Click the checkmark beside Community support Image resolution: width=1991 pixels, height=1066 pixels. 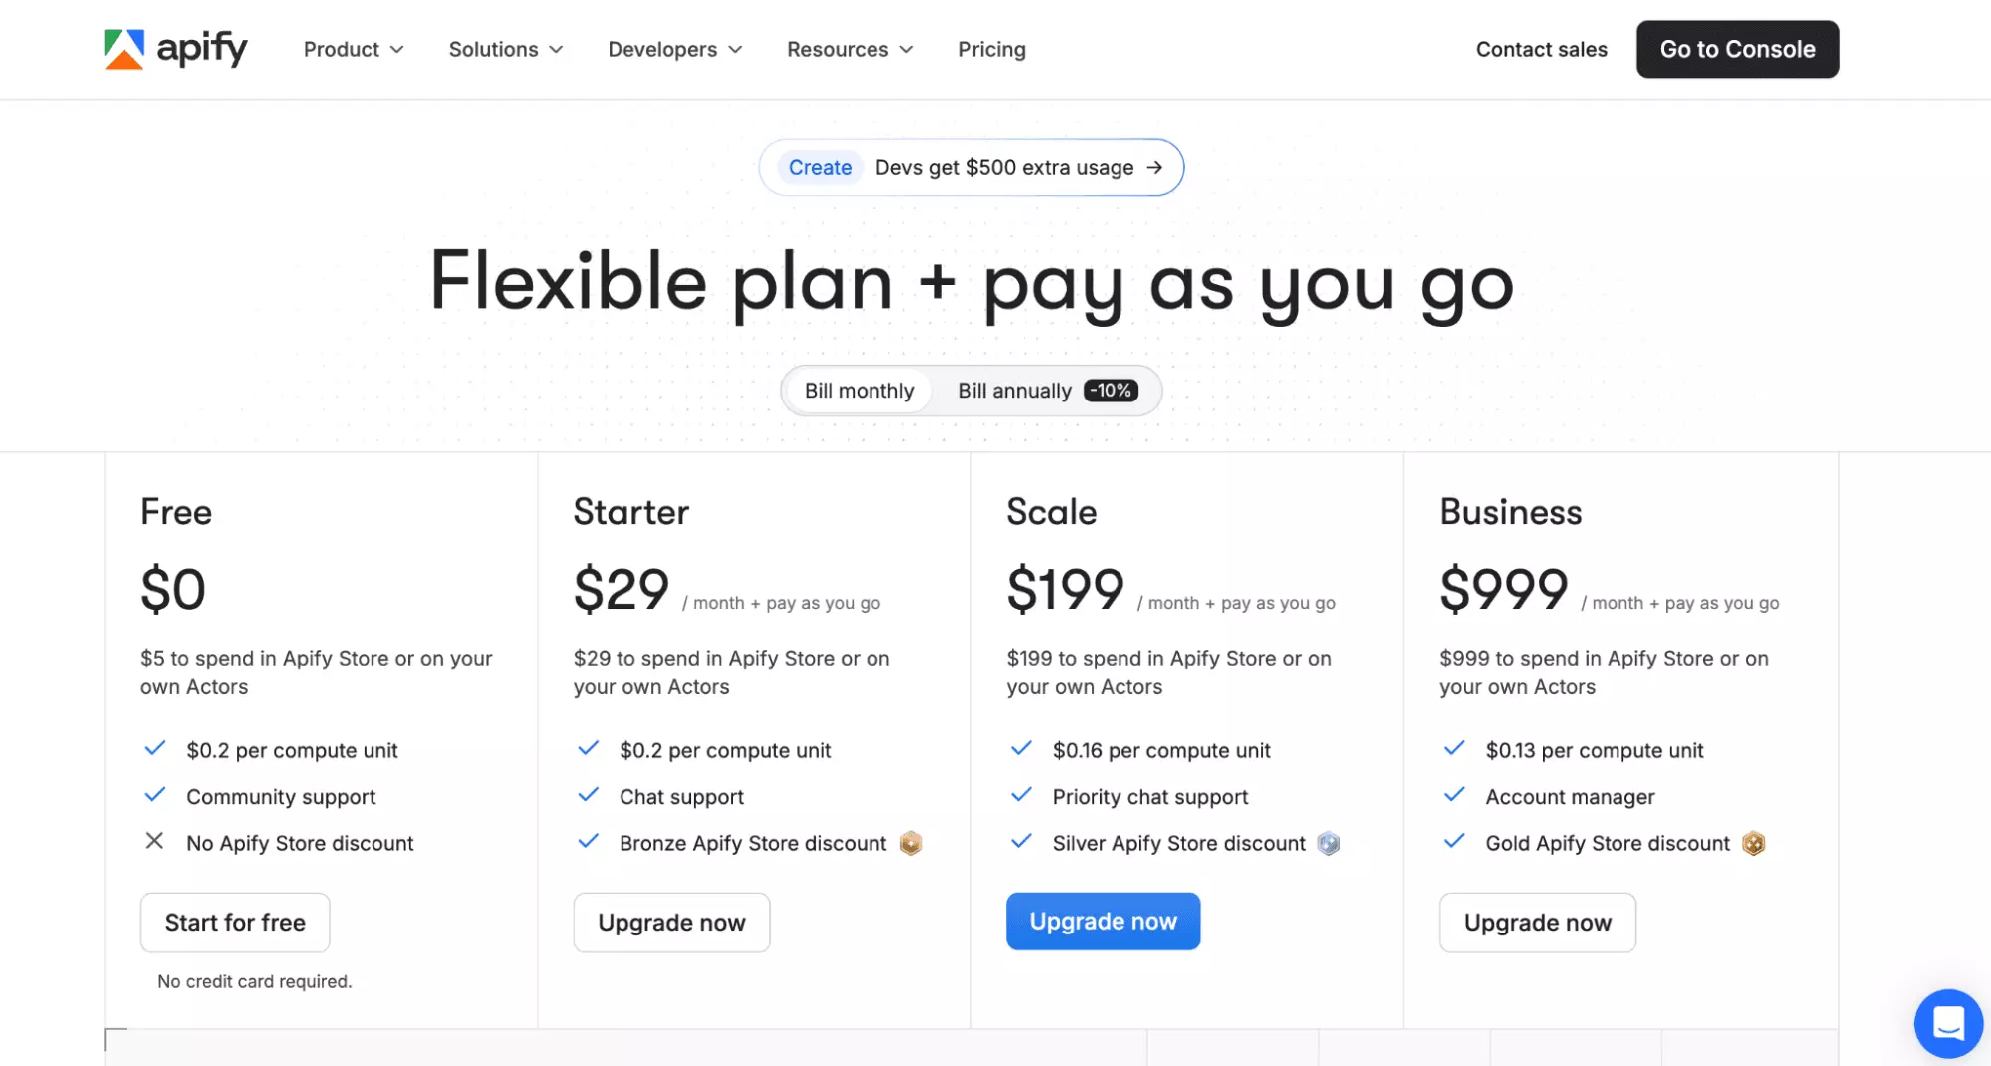pyautogui.click(x=155, y=795)
